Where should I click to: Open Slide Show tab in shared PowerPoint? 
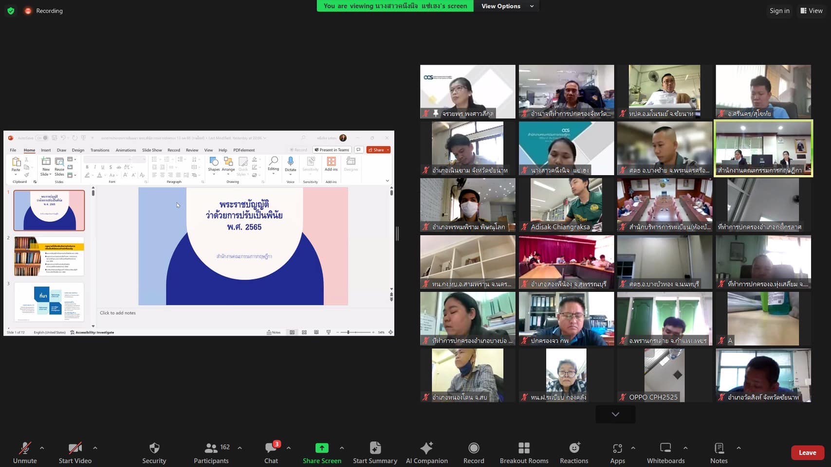click(152, 150)
